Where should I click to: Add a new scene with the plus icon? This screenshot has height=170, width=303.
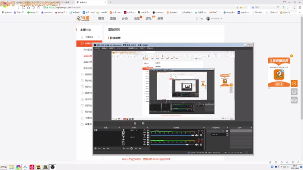point(95,148)
